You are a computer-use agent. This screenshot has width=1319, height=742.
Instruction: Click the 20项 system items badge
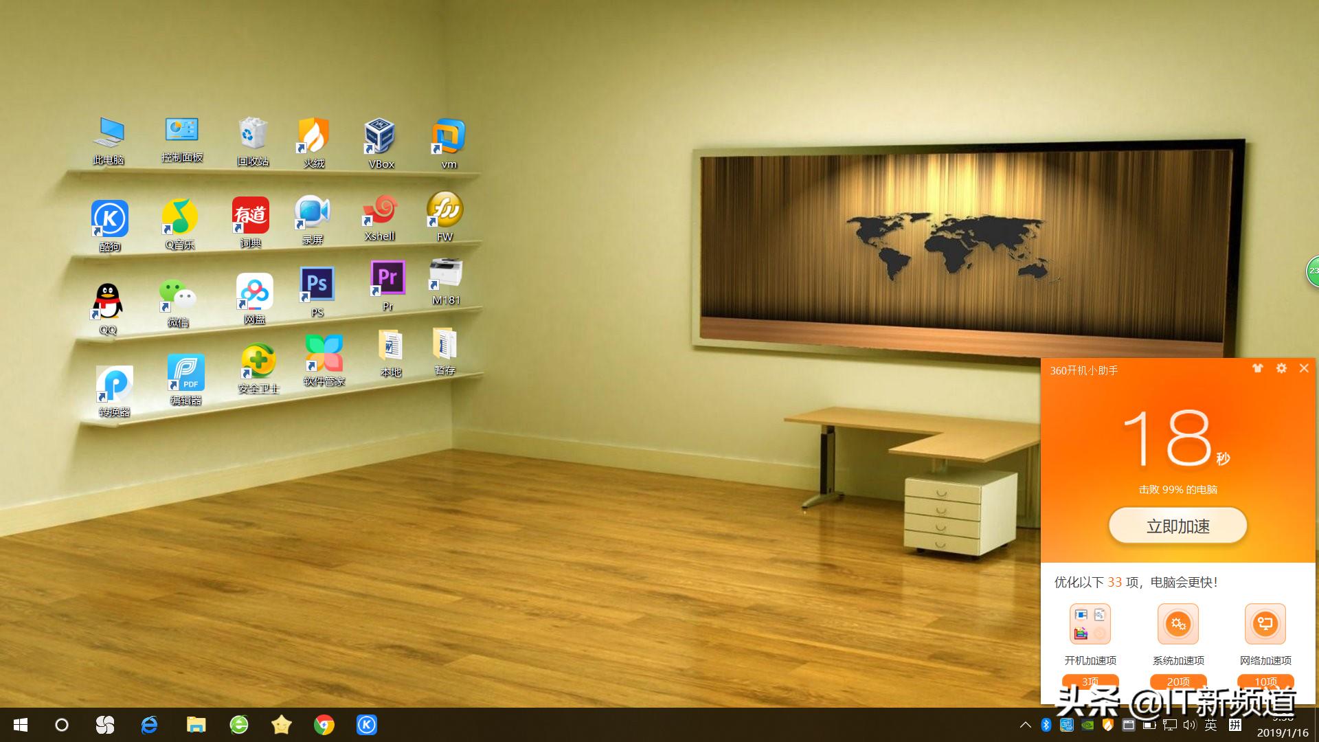(x=1177, y=682)
